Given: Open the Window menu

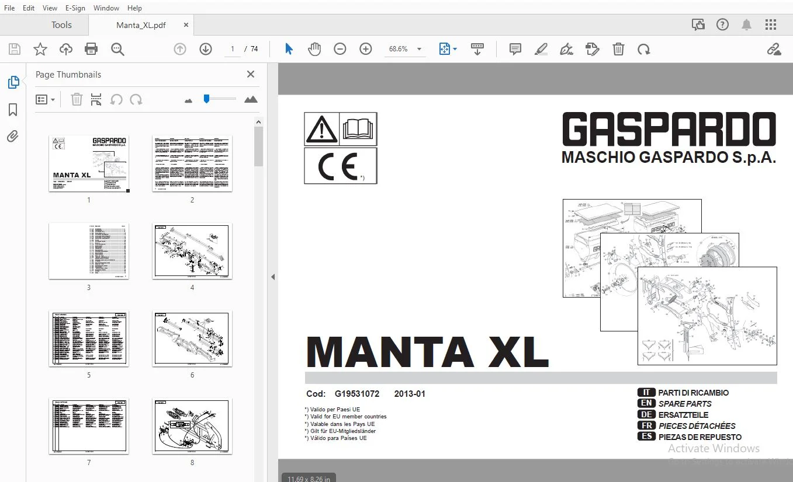Looking at the screenshot, I should [106, 8].
